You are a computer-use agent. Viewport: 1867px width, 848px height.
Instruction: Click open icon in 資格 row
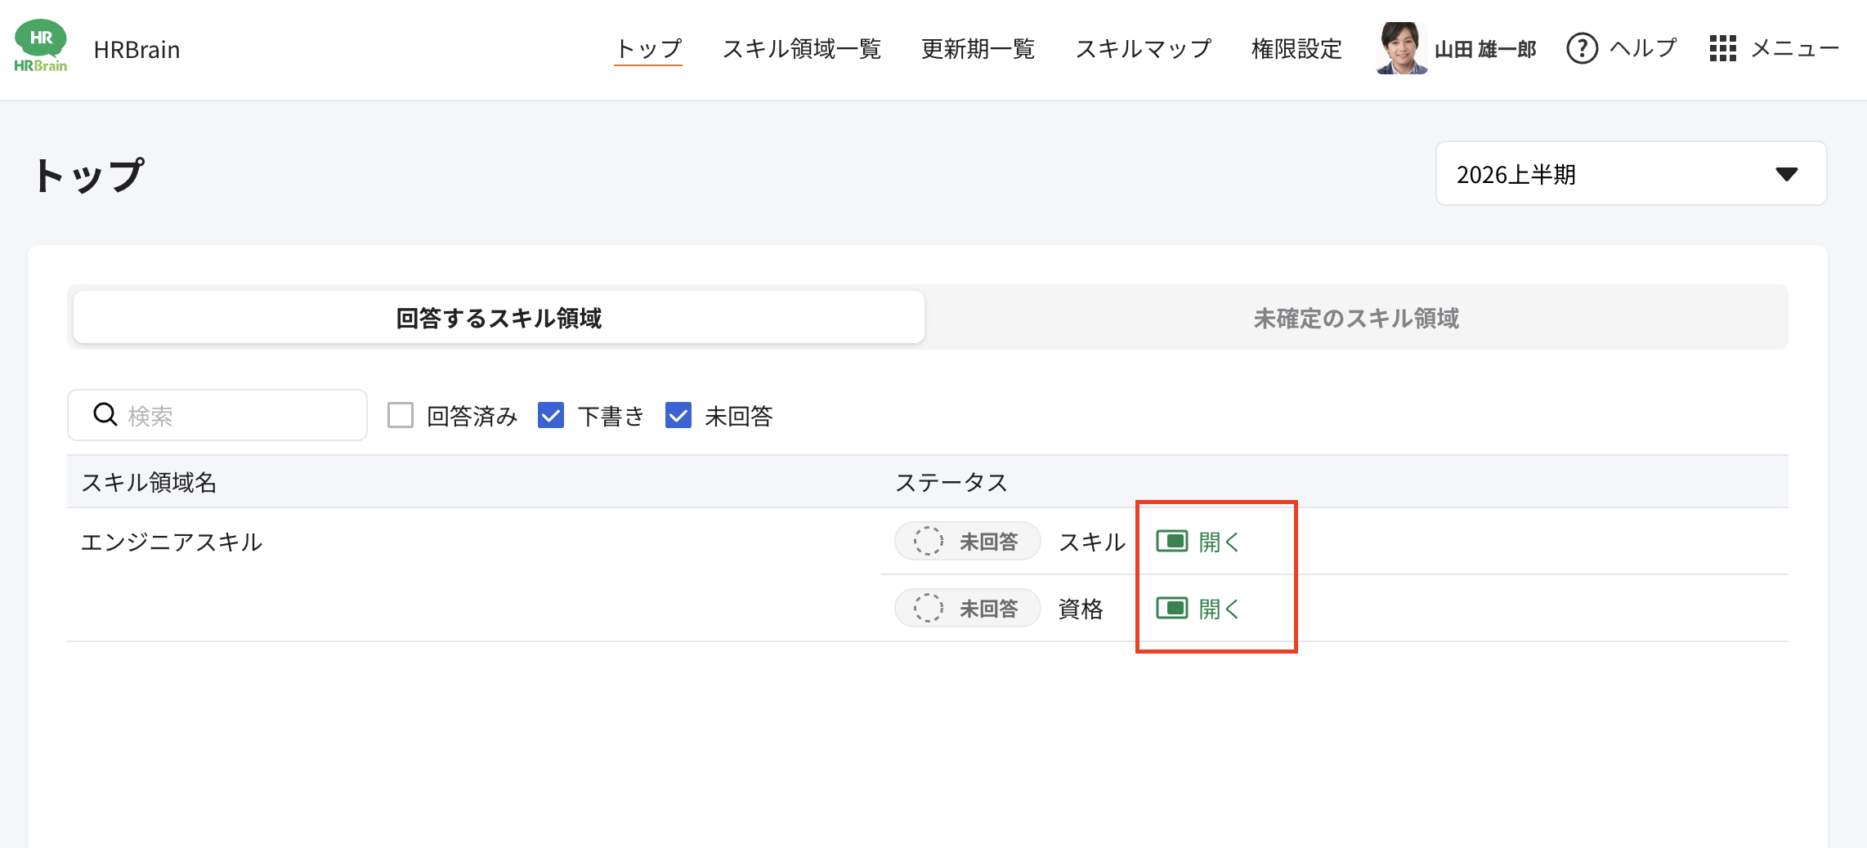point(1172,608)
